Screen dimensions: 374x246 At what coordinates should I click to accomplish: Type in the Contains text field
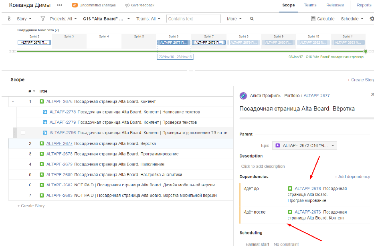193,19
